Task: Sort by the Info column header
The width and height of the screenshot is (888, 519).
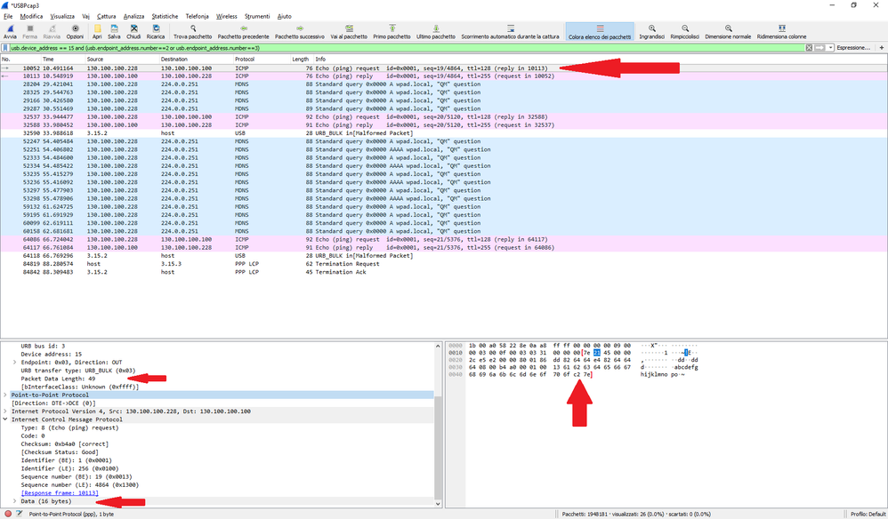Action: (x=601, y=60)
